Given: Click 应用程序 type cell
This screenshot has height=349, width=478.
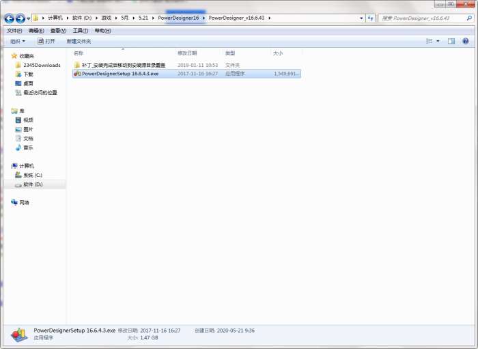Looking at the screenshot, I should pyautogui.click(x=235, y=74).
